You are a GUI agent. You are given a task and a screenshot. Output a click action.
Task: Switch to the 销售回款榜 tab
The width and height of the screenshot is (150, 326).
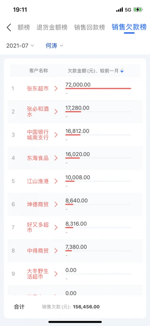(90, 27)
